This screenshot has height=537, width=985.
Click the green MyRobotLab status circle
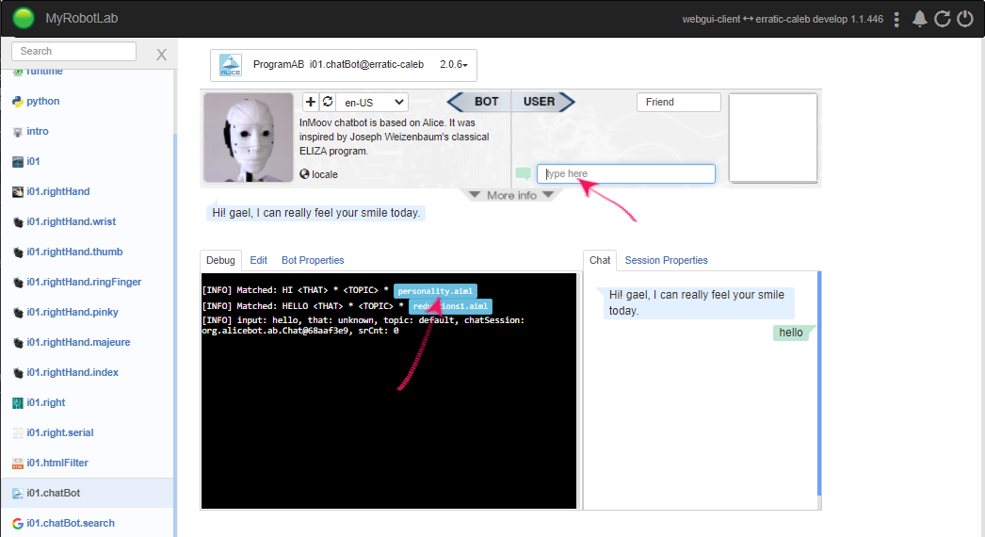point(24,18)
